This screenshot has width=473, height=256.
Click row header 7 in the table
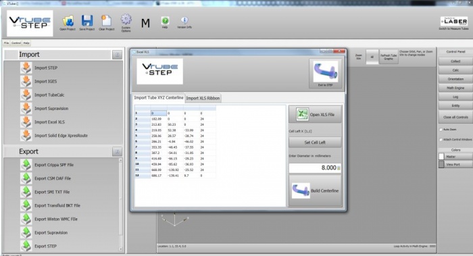click(x=143, y=147)
